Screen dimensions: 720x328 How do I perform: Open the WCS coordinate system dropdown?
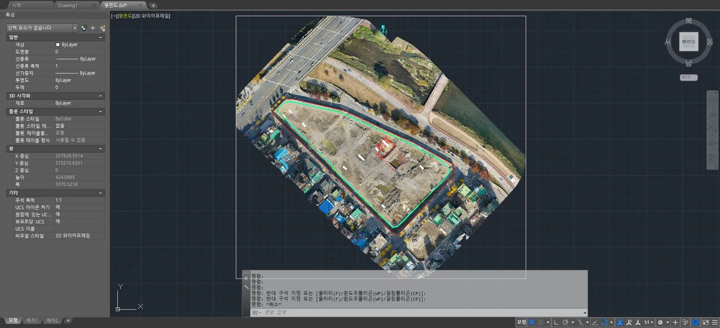pos(688,78)
